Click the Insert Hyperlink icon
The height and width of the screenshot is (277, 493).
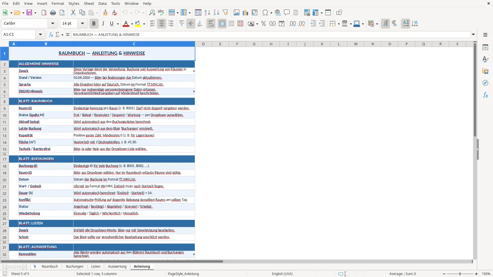coord(278,13)
